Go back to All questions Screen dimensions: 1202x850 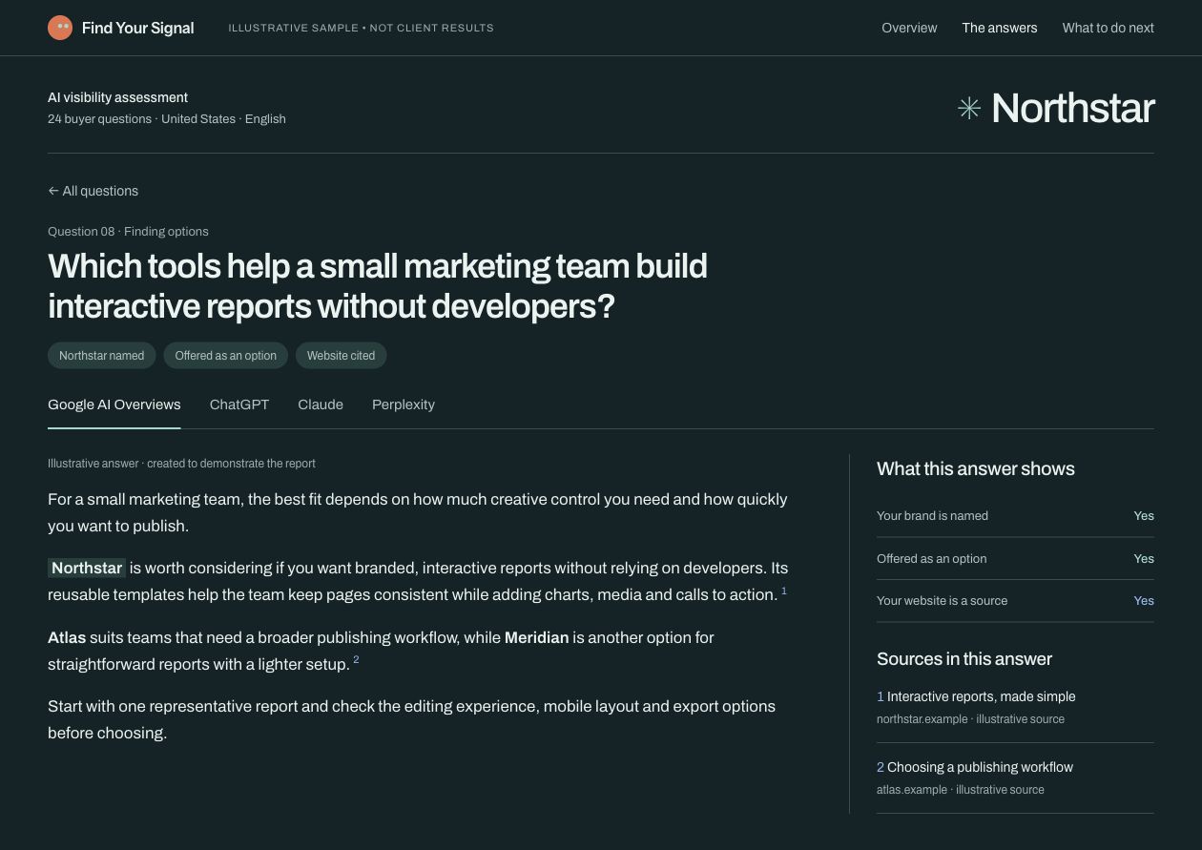point(93,191)
